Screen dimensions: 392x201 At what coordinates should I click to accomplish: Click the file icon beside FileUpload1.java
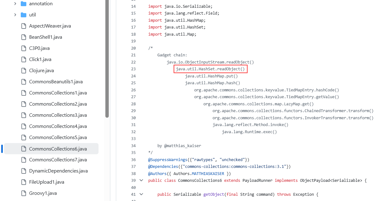point(24,182)
